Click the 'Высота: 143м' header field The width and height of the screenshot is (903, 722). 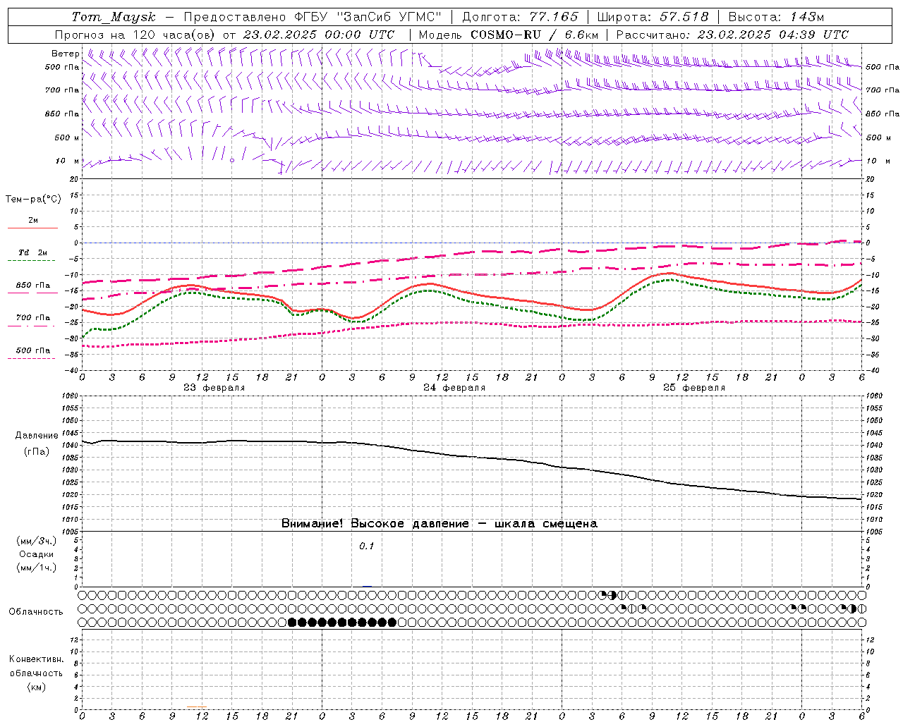coord(776,17)
